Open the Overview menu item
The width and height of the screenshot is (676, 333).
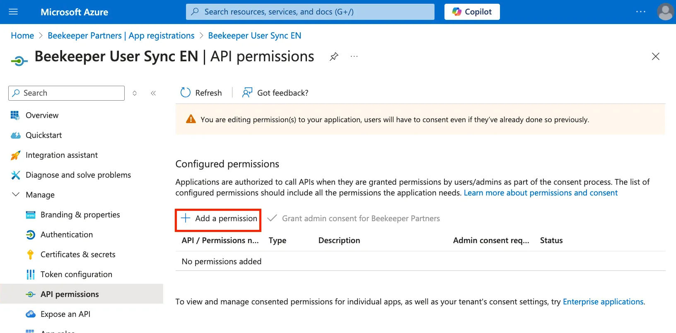(42, 115)
